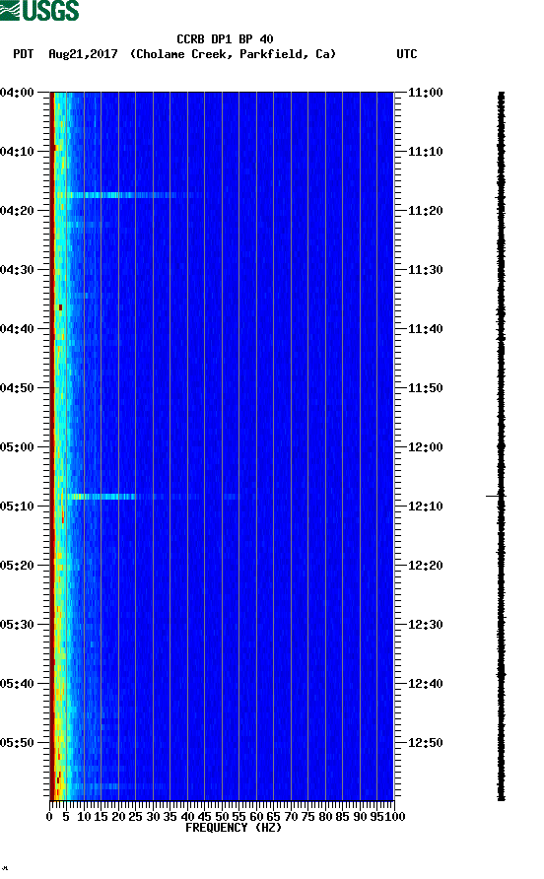Click the '04:10' PDT time label
The height and width of the screenshot is (879, 544).
pos(18,152)
